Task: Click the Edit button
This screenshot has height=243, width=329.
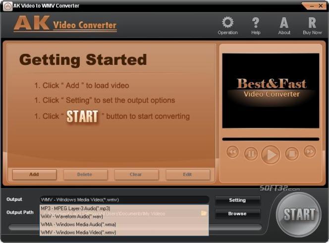Action: 188,174
